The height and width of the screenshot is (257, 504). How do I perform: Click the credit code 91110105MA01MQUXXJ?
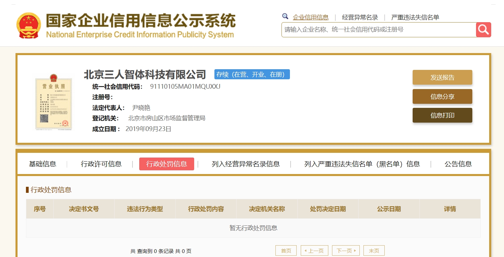pos(185,86)
